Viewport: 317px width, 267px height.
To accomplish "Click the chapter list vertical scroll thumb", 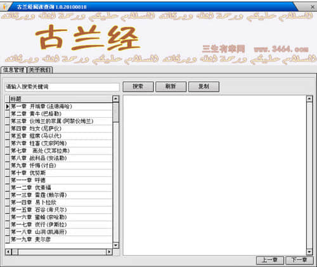I will pyautogui.click(x=116, y=112).
